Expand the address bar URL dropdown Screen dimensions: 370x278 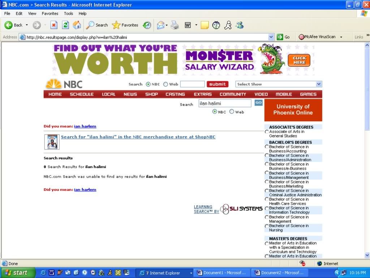(271, 37)
